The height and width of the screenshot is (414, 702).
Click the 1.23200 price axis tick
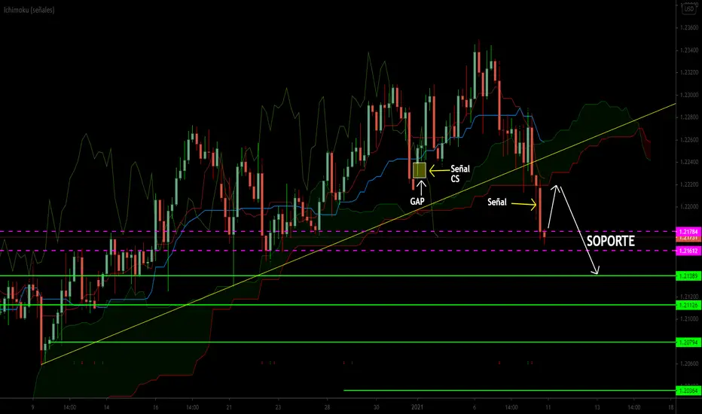point(689,72)
